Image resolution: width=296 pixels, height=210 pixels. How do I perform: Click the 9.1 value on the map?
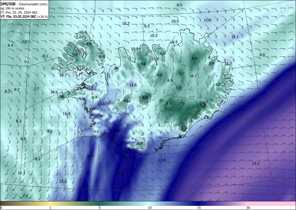pos(27,62)
